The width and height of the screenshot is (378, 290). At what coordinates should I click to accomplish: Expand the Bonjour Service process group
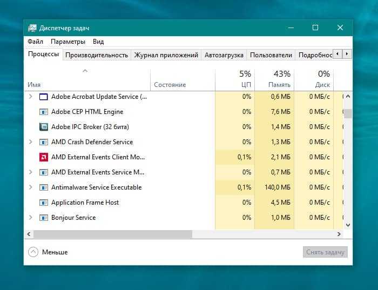click(x=30, y=218)
